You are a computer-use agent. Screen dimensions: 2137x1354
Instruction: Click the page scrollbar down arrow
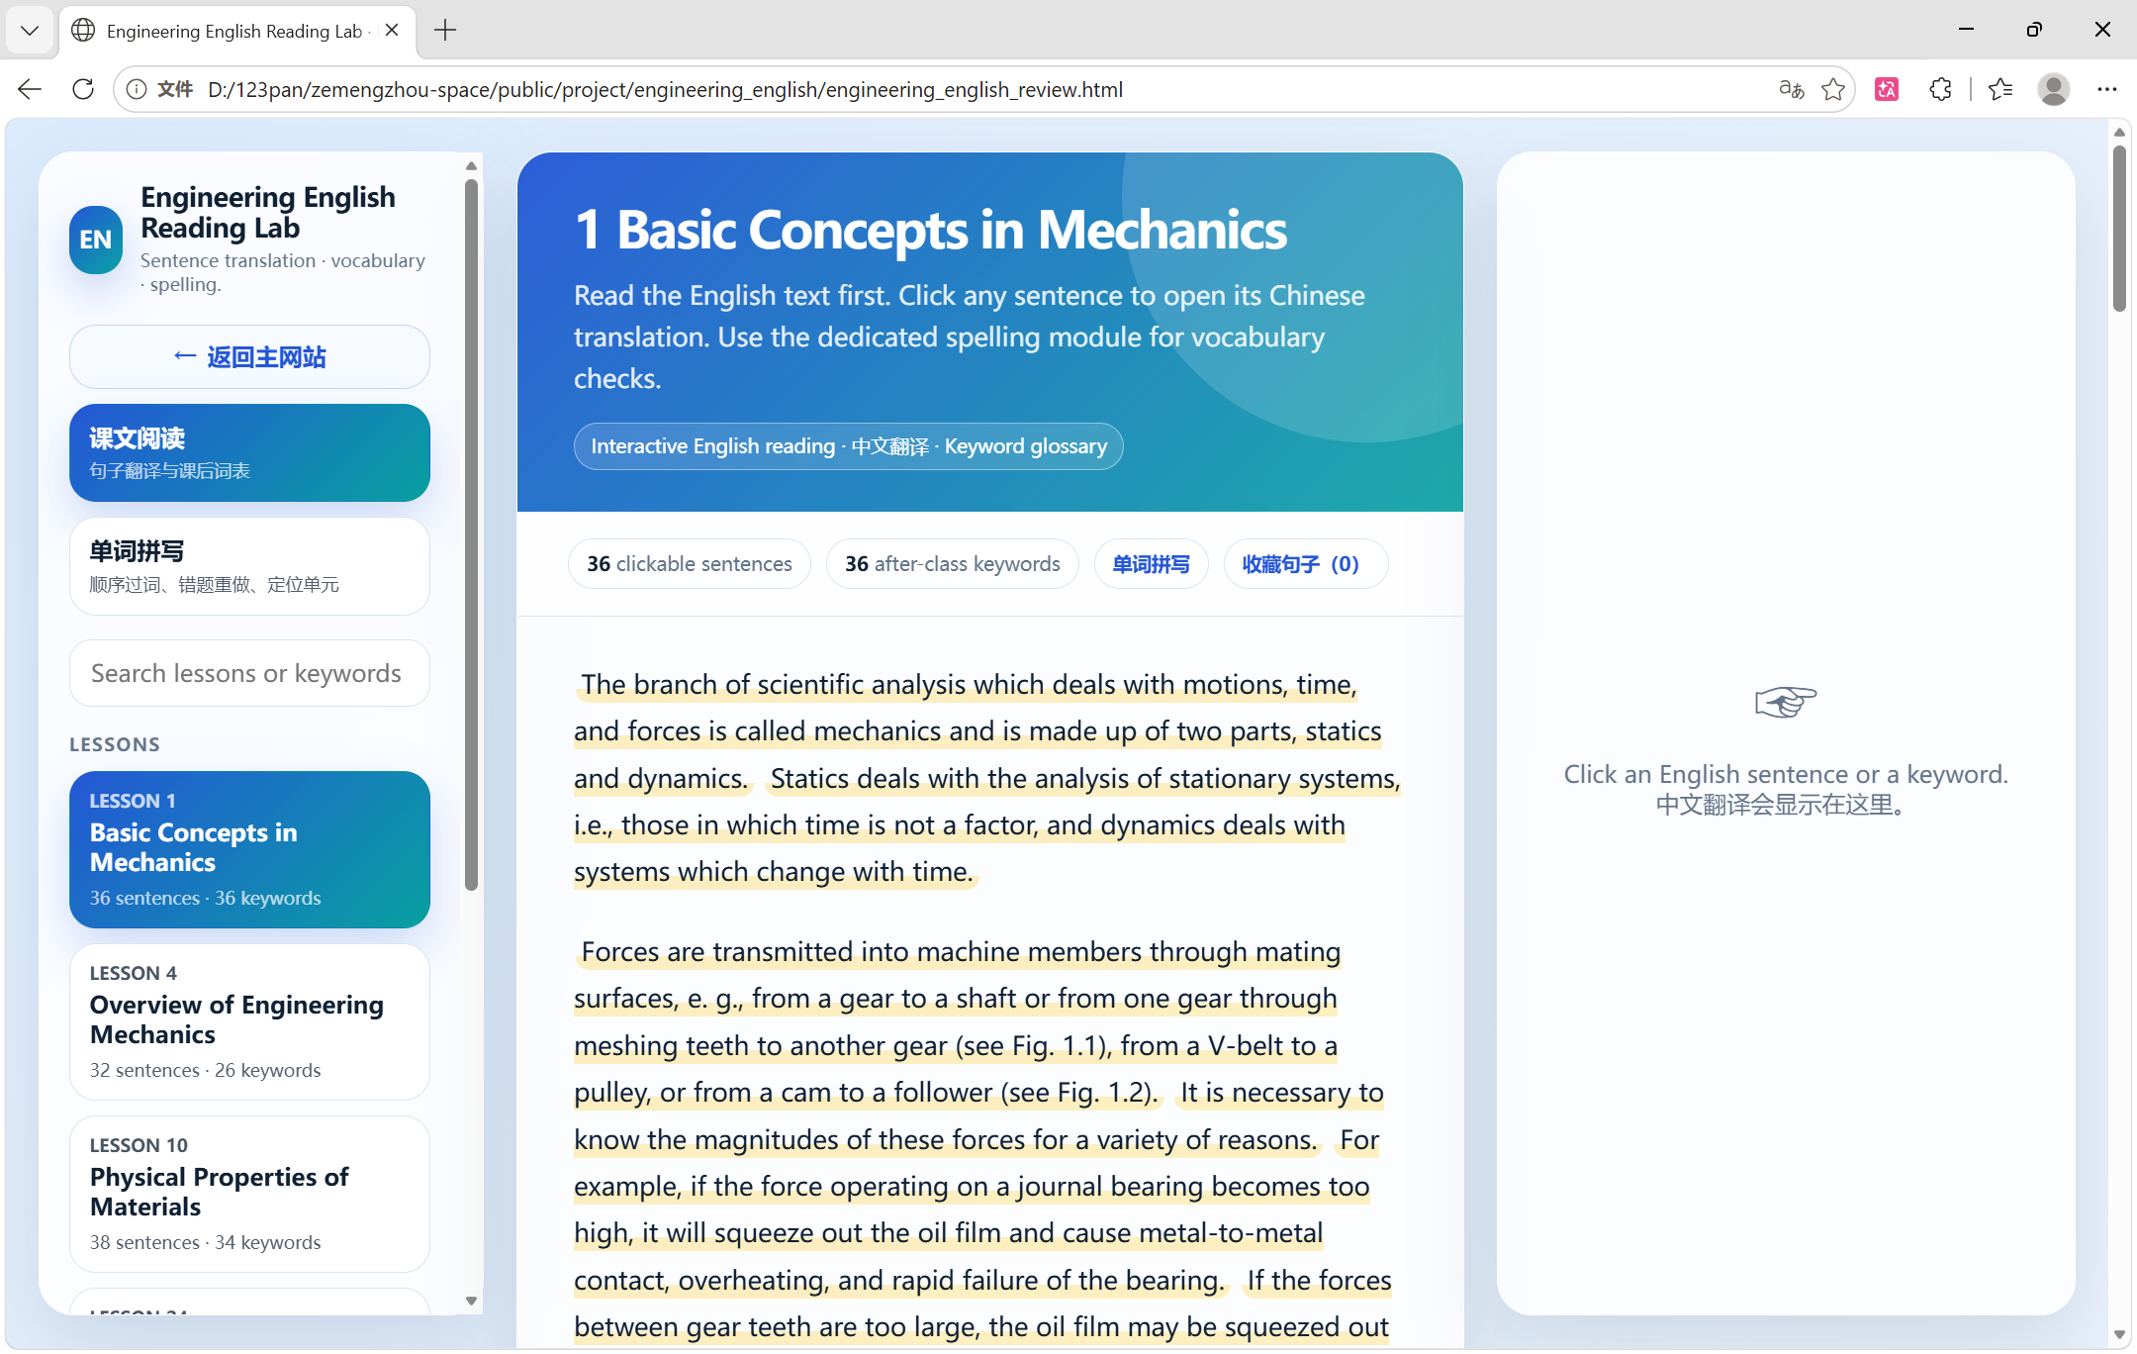coord(2119,1334)
